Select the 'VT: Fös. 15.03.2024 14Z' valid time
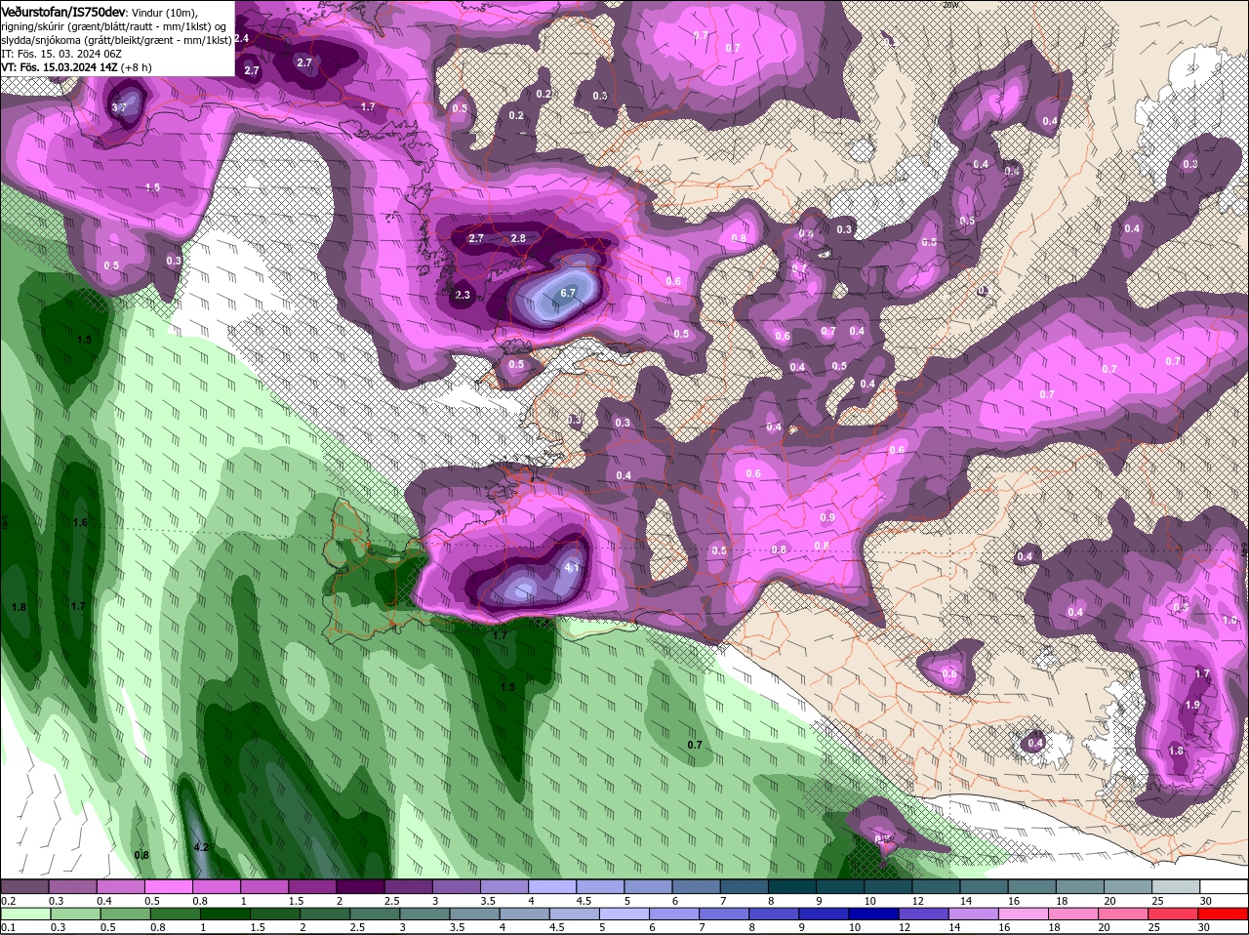This screenshot has height=935, width=1249. pos(60,67)
